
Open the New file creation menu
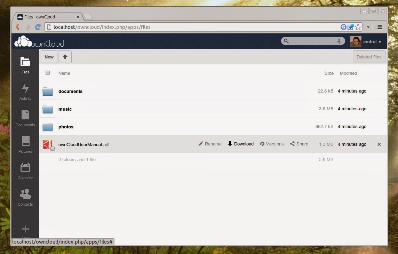(49, 57)
